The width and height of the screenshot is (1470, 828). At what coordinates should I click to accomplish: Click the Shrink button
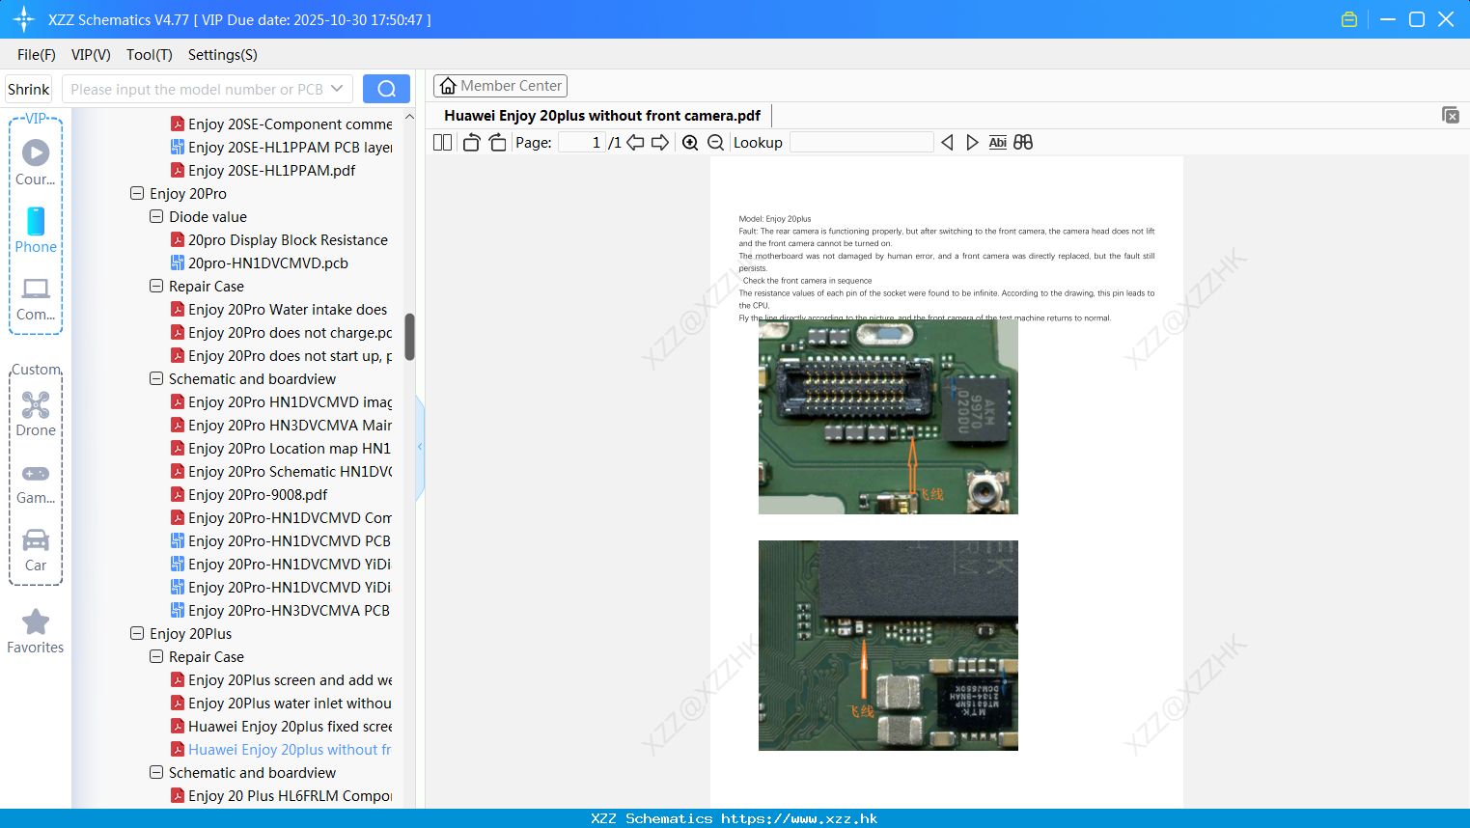click(x=28, y=89)
